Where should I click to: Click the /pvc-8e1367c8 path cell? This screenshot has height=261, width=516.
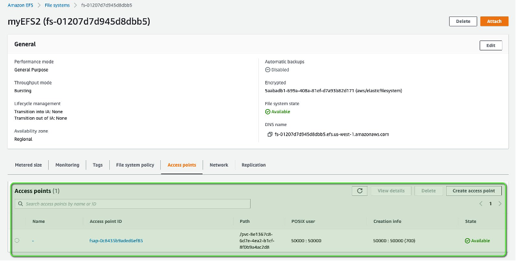click(257, 240)
